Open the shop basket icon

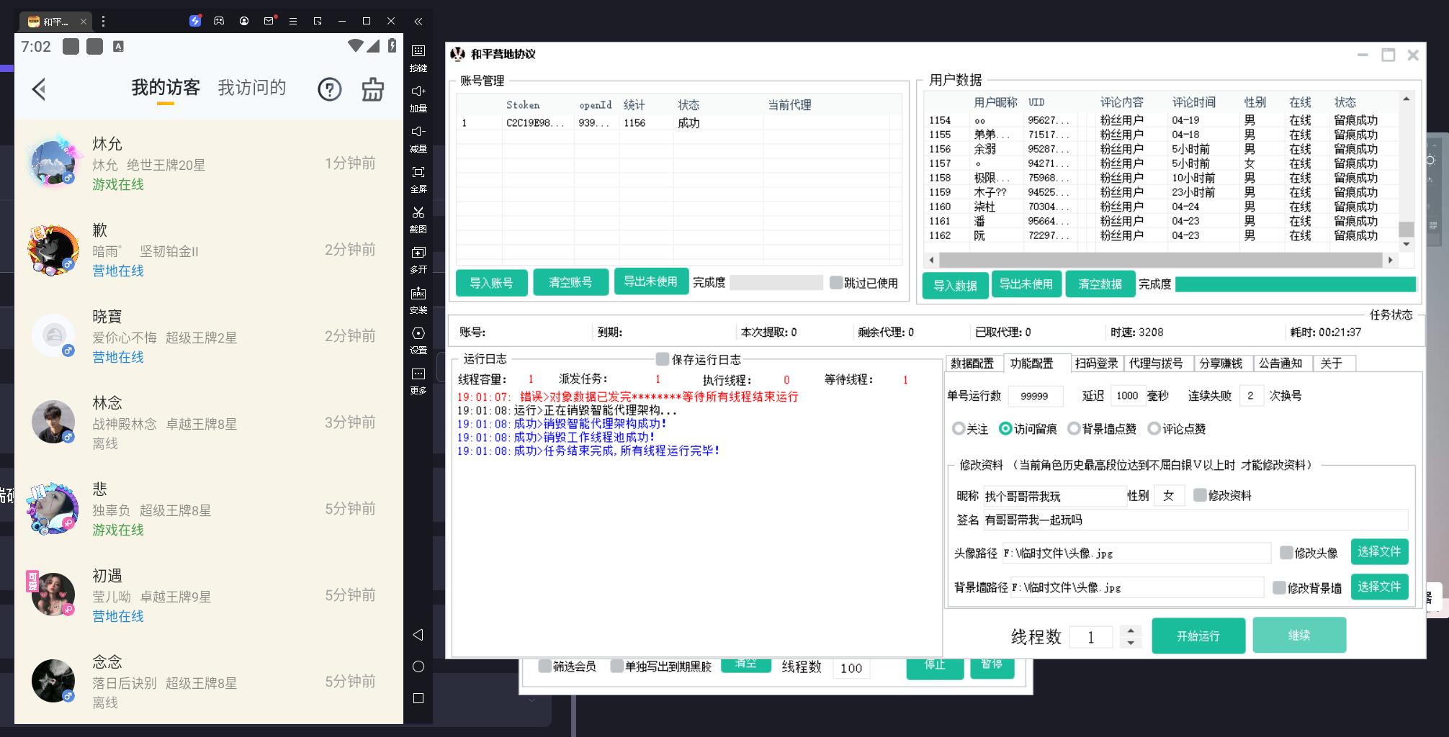coord(372,89)
